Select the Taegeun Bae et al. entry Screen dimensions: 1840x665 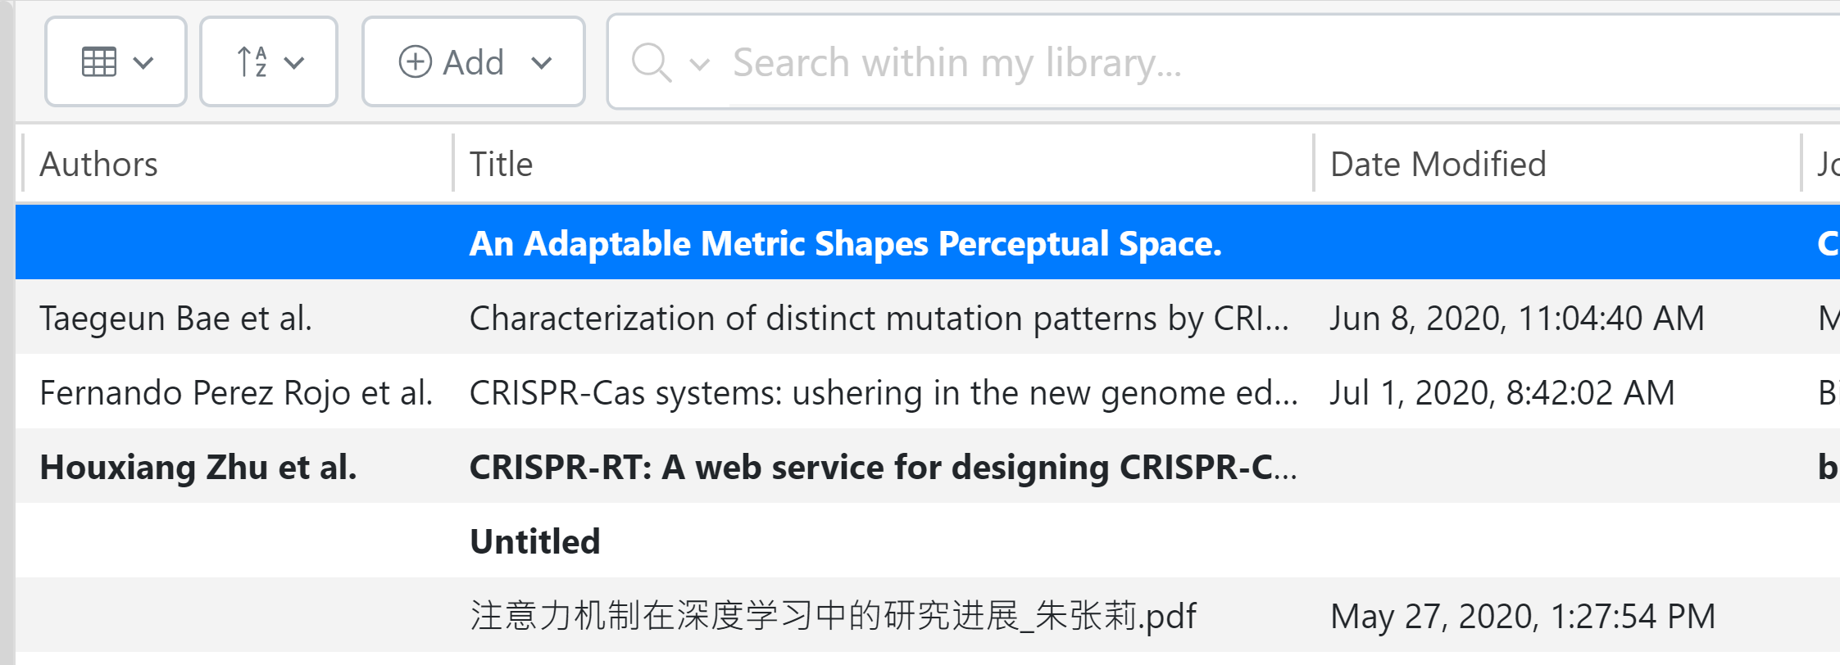(176, 318)
